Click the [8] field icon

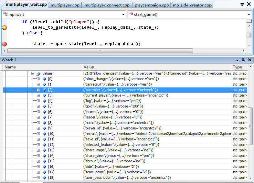[x=45, y=123]
